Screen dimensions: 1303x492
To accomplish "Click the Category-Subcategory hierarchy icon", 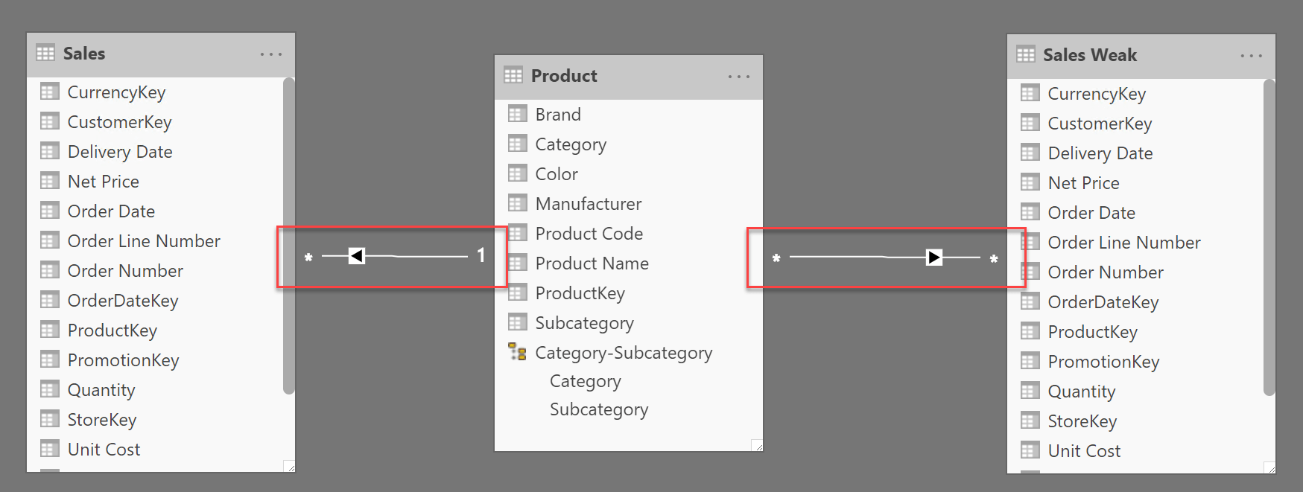I will pos(517,352).
